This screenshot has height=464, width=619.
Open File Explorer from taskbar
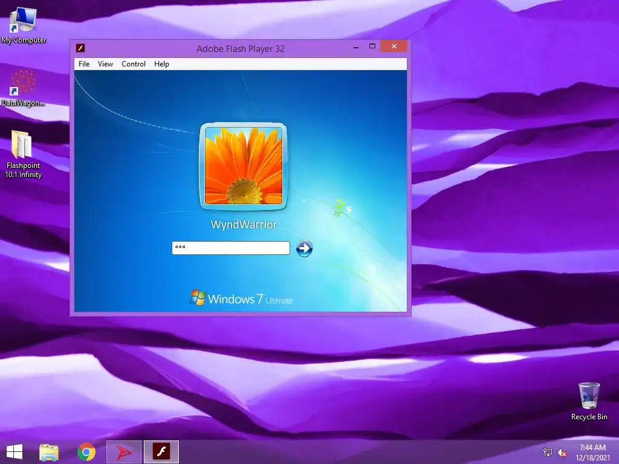(x=49, y=452)
